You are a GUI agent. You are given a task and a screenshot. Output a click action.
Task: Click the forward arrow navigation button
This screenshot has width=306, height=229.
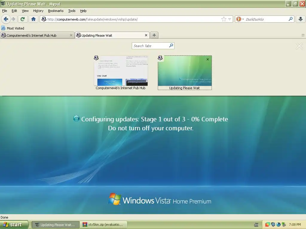click(13, 19)
